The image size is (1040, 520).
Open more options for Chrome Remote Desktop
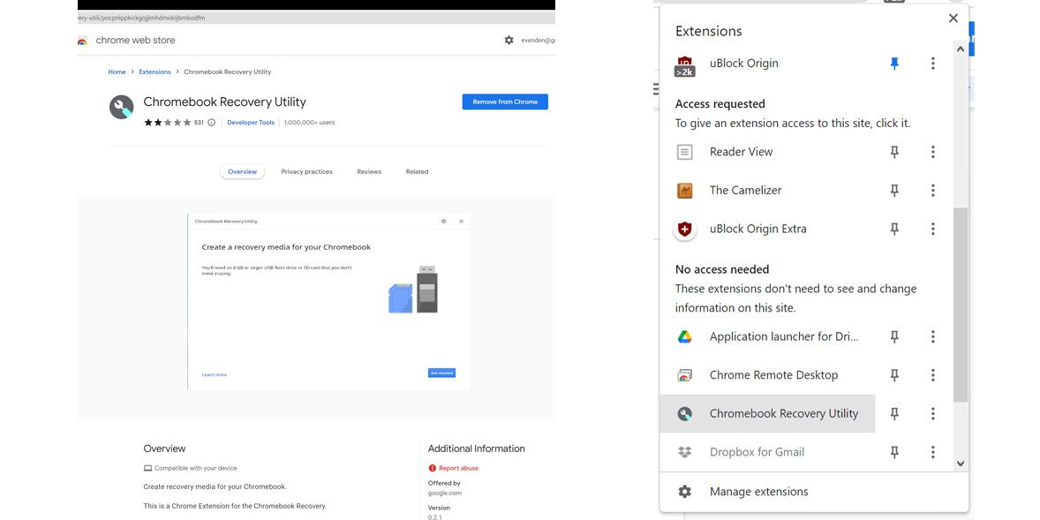(932, 375)
